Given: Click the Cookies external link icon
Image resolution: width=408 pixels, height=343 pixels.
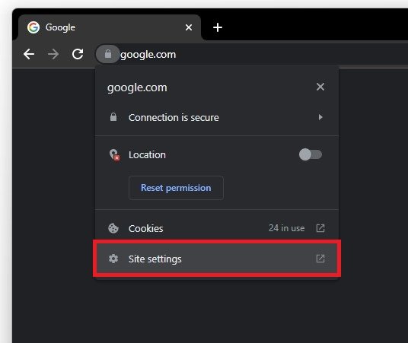Looking at the screenshot, I should [320, 228].
